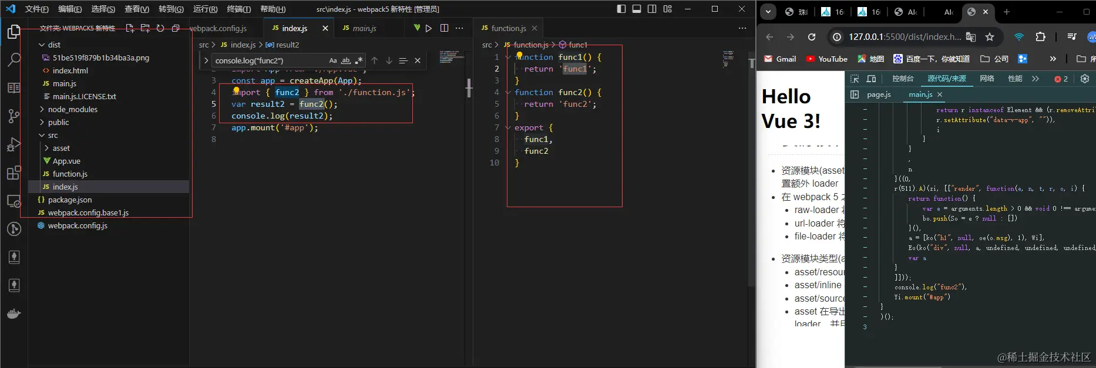Switch to the 控制台 DevTools tab

coord(903,79)
